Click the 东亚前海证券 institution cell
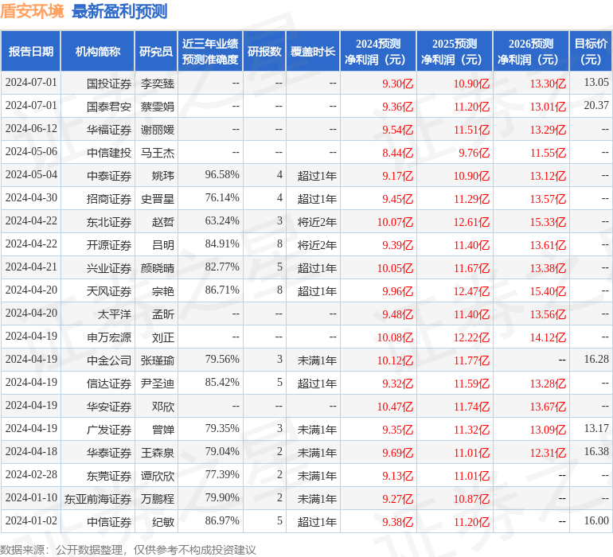This screenshot has width=613, height=557. (x=98, y=499)
